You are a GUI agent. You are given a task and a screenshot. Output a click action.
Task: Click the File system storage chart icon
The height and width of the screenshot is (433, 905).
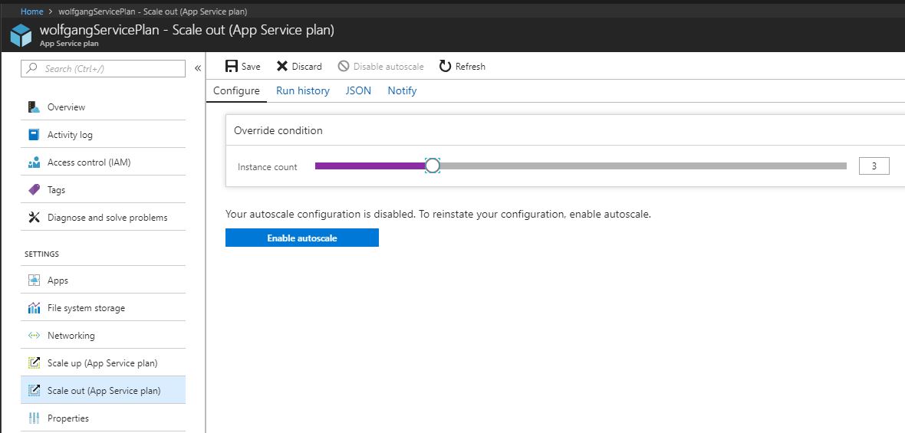34,308
